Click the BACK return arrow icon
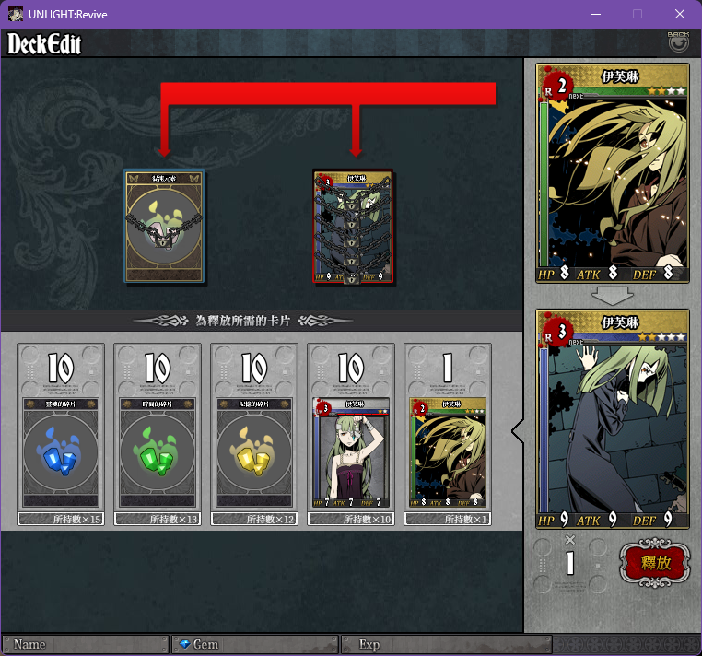Viewport: 702px width, 656px height. click(x=678, y=41)
